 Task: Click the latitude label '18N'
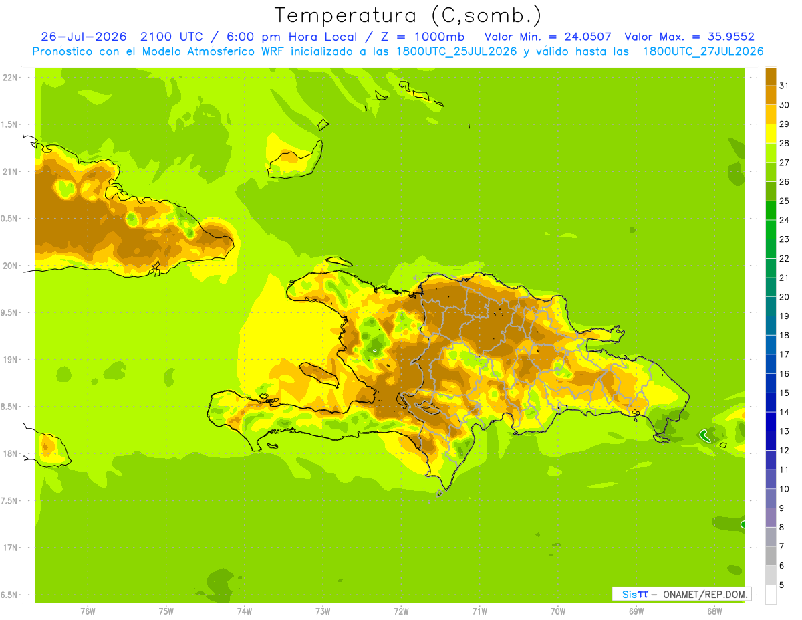(10, 453)
